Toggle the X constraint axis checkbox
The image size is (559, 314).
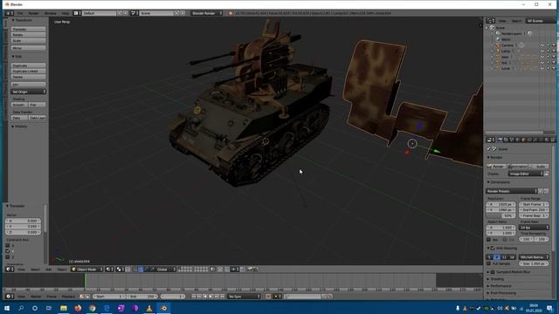[x=8, y=245]
